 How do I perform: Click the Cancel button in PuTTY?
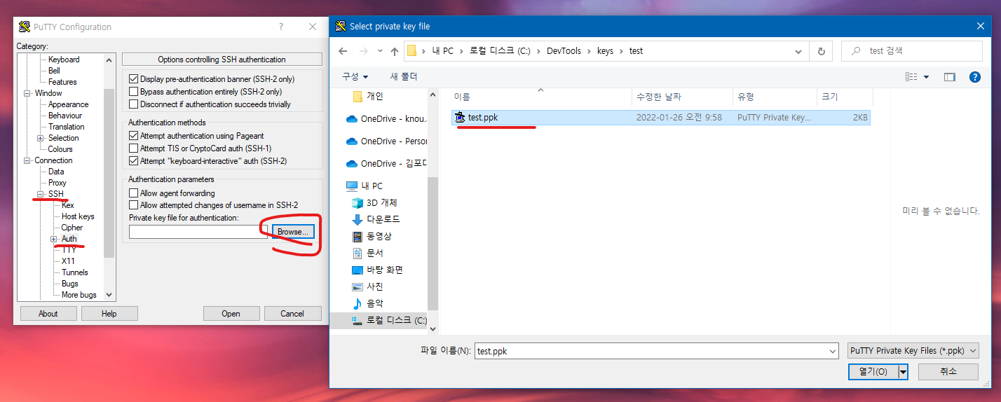(292, 314)
